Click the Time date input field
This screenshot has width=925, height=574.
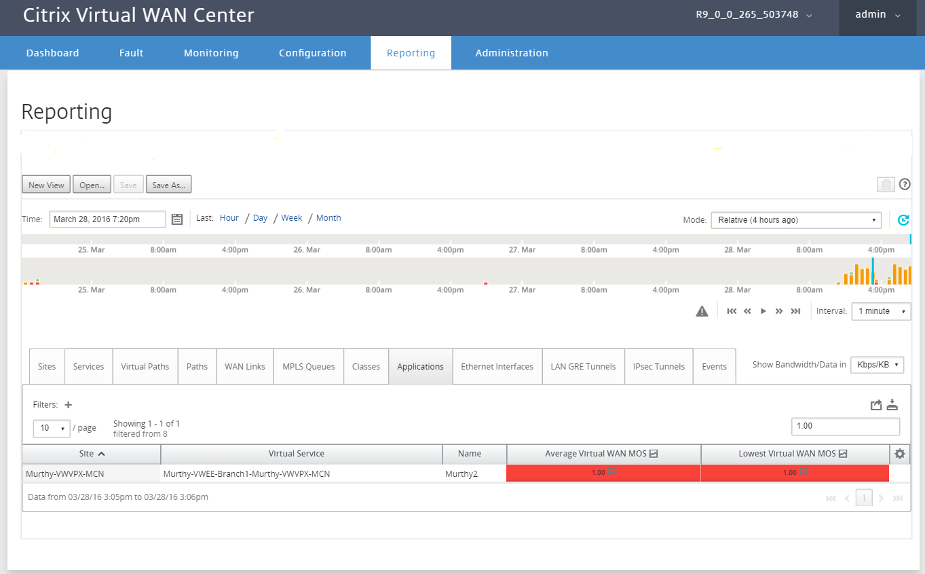pos(107,219)
